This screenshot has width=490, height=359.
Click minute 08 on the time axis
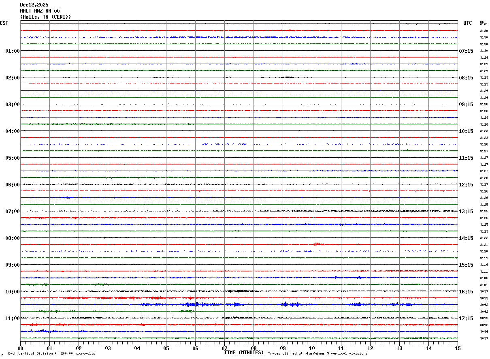tap(254, 348)
